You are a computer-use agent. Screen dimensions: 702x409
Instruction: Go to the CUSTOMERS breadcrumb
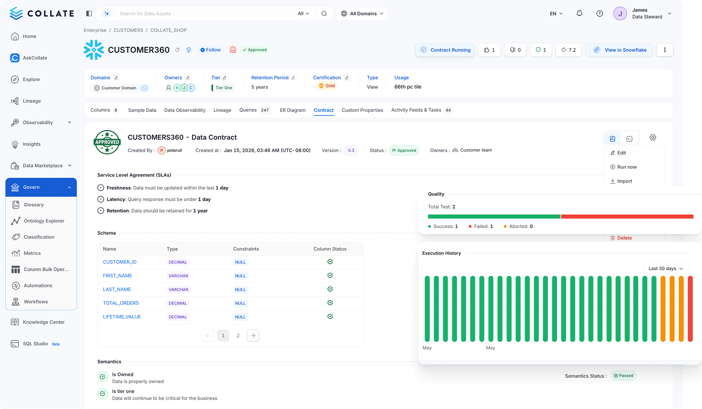coord(128,30)
